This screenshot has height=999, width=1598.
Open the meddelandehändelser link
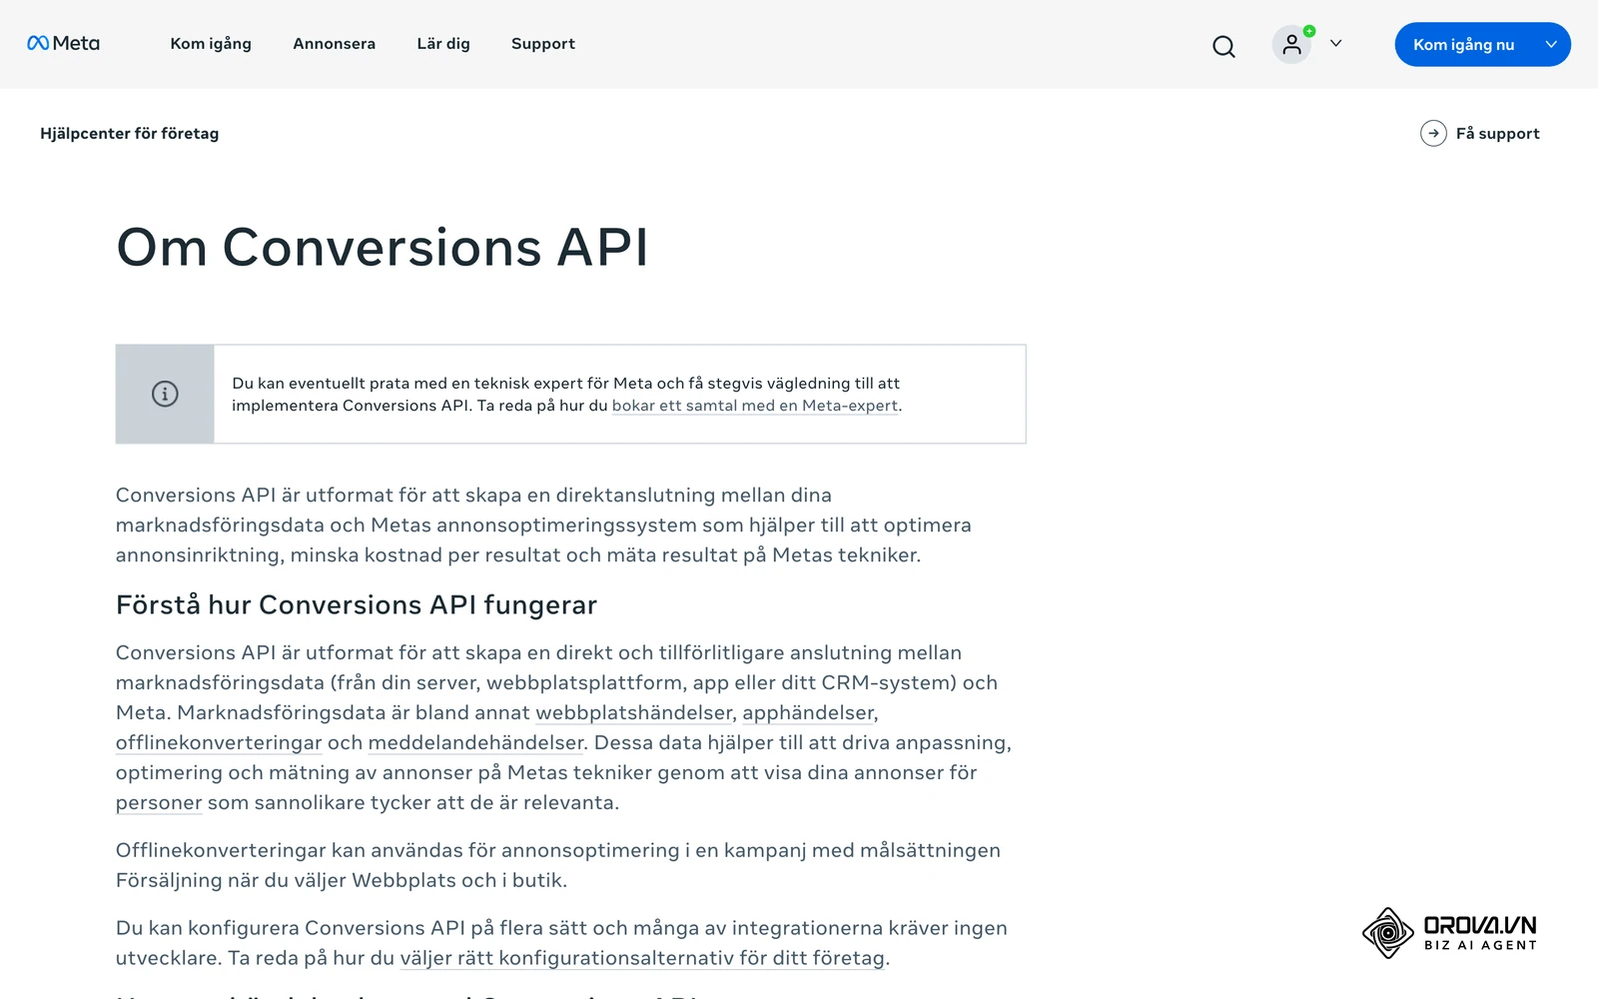pos(475,742)
